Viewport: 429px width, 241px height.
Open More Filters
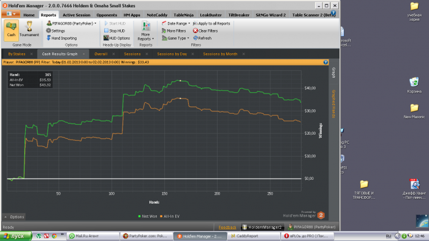pos(173,31)
